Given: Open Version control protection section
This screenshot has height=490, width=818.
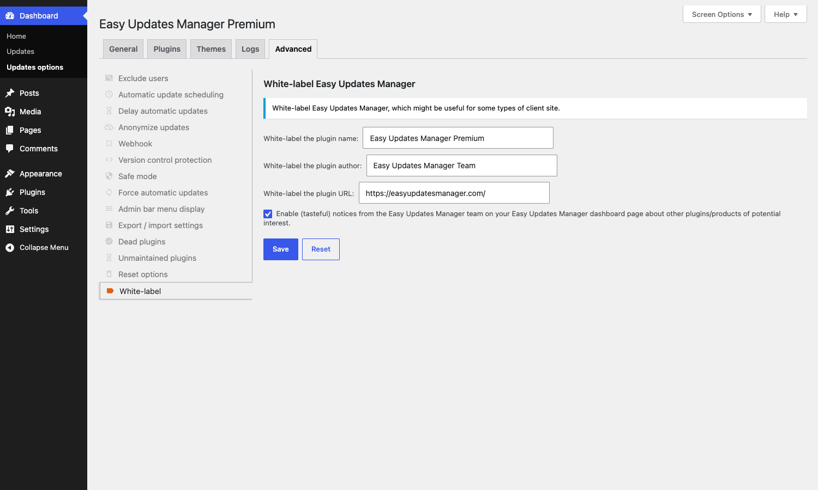Looking at the screenshot, I should (165, 160).
